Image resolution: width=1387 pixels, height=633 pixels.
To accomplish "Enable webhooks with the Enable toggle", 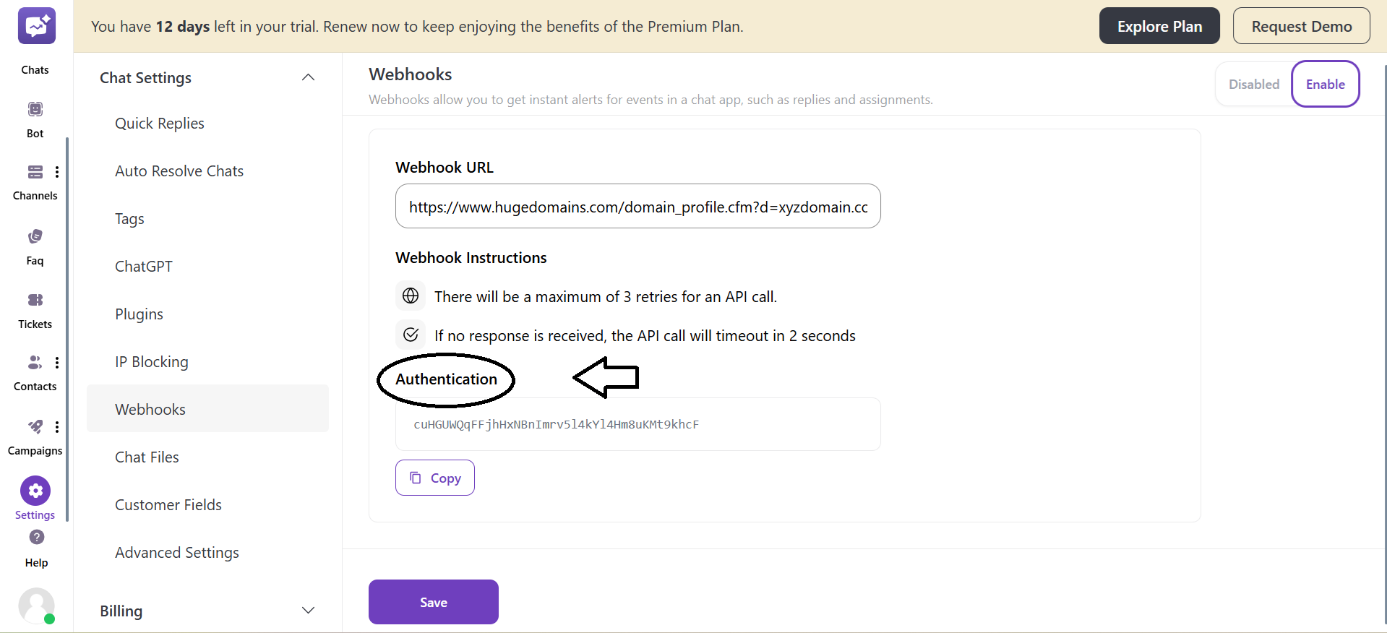I will [x=1325, y=84].
